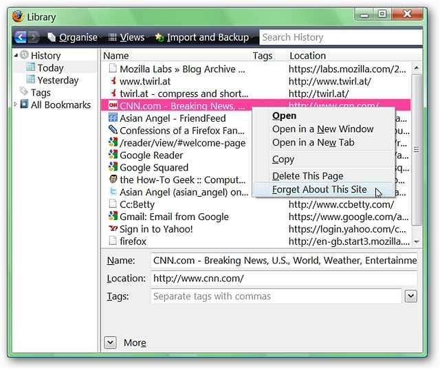
Task: Click the History clock icon
Action: pyautogui.click(x=25, y=55)
